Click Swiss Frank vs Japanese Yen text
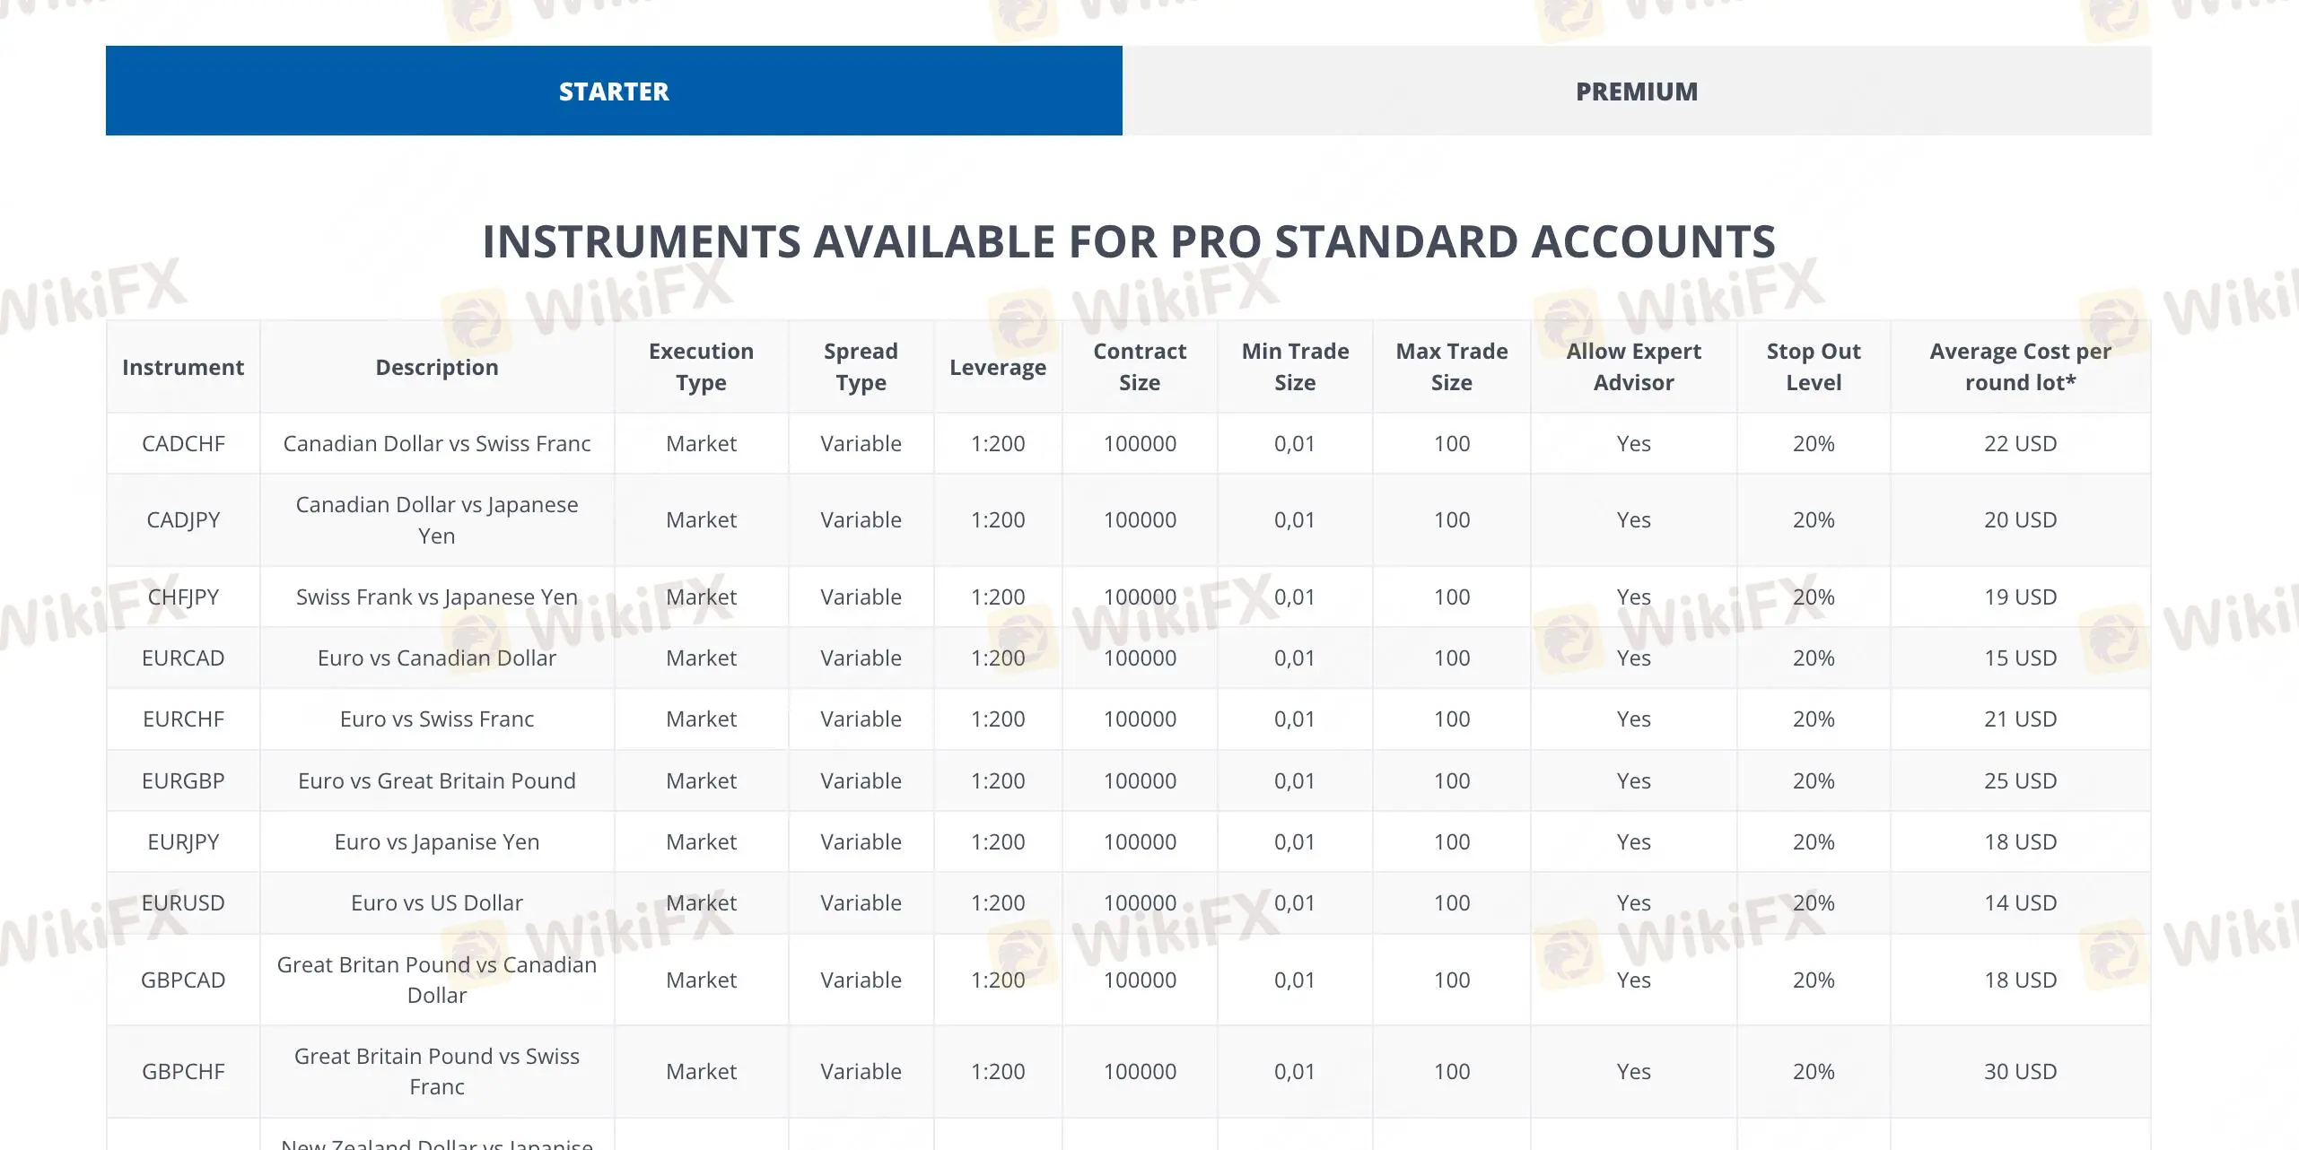The image size is (2299, 1150). click(x=437, y=597)
